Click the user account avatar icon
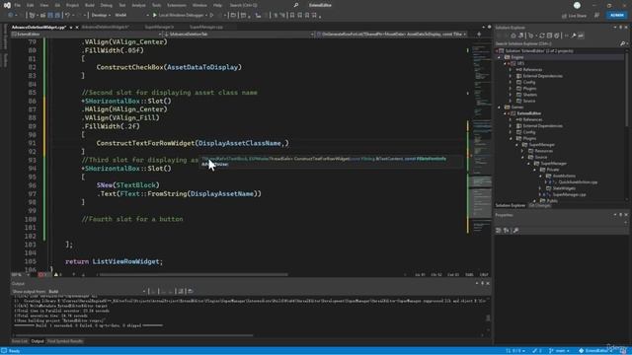 click(x=577, y=5)
